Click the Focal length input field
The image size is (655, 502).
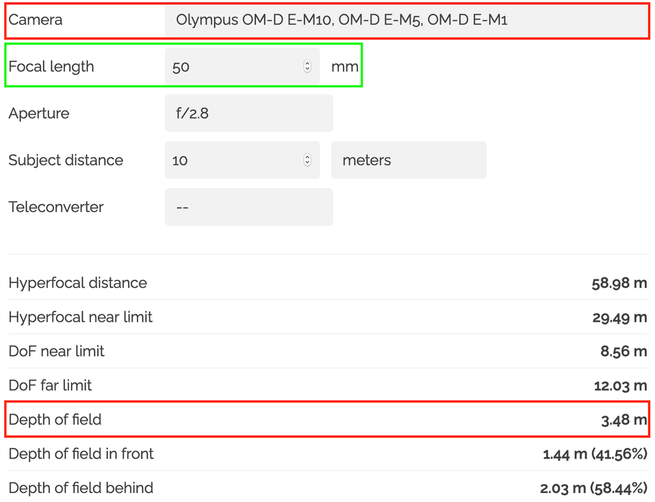[x=242, y=67]
